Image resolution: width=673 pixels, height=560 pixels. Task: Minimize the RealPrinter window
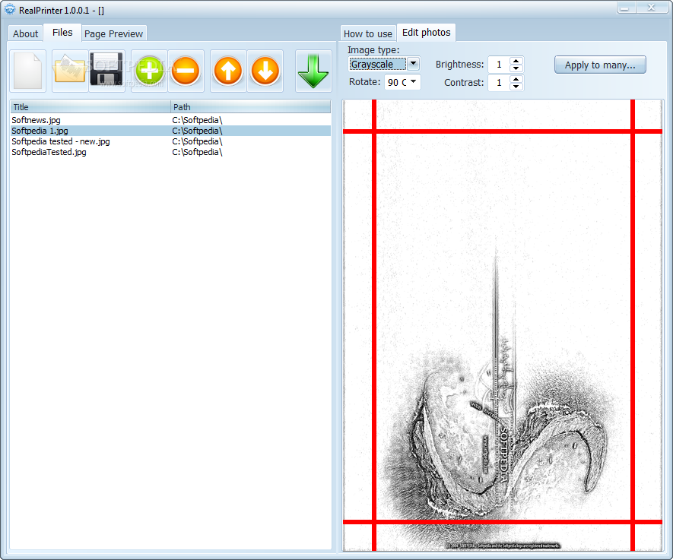tap(626, 8)
